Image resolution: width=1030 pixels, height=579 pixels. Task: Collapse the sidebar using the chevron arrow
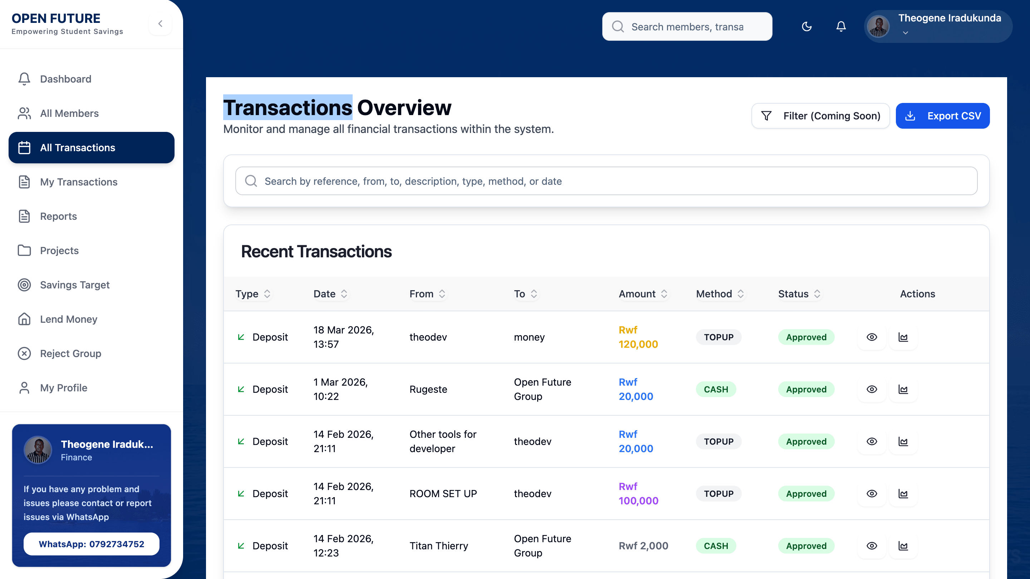[x=160, y=24]
